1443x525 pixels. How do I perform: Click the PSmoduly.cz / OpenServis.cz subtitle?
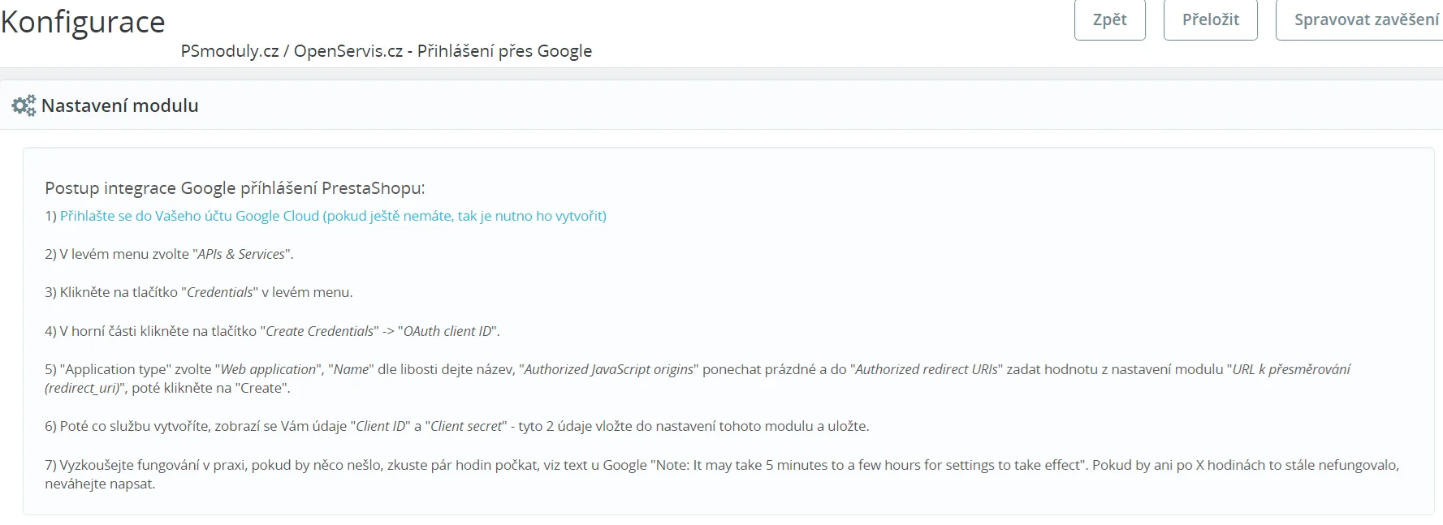386,51
